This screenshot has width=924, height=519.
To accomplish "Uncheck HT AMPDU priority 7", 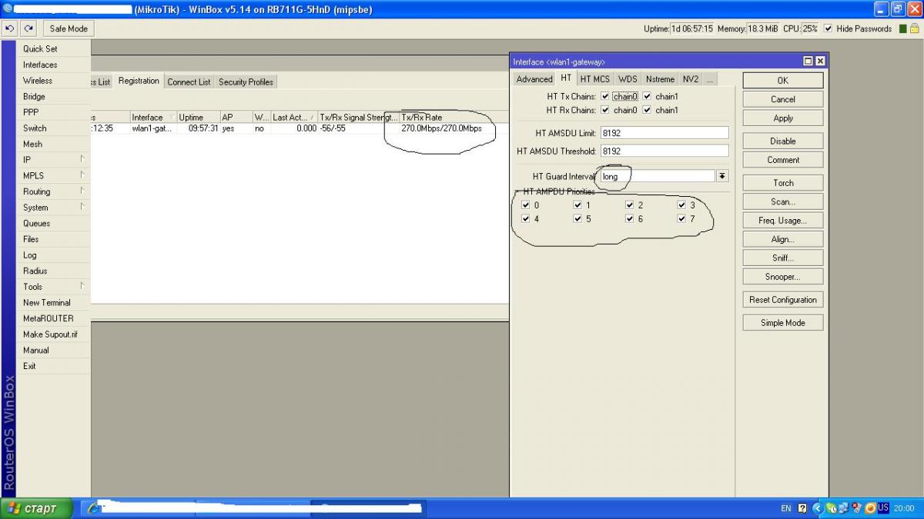I will [x=681, y=219].
